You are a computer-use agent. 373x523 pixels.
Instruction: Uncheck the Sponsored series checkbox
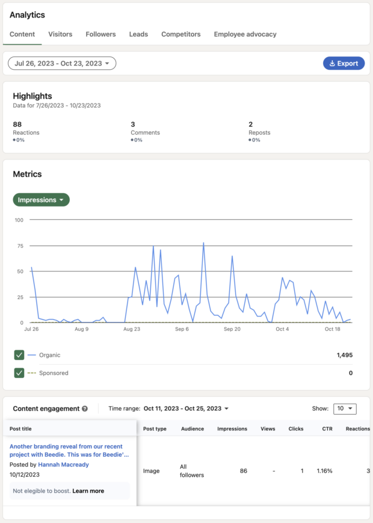pos(19,373)
